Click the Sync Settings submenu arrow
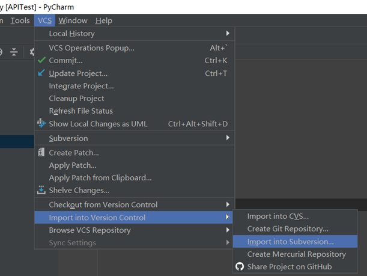The width and height of the screenshot is (367, 276). coord(228,242)
